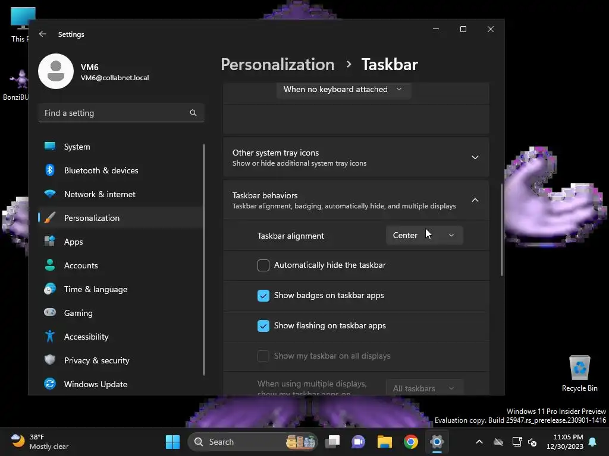This screenshot has height=456, width=609.
Task: Select Personalization in sidebar
Action: [x=121, y=218]
